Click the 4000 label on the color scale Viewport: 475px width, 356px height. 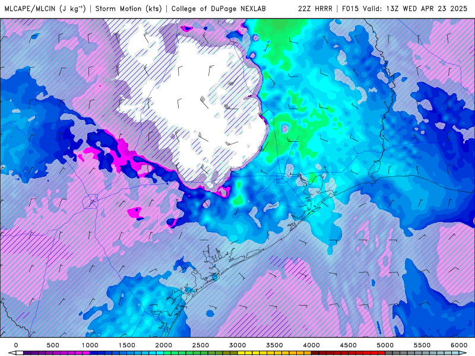(x=312, y=345)
